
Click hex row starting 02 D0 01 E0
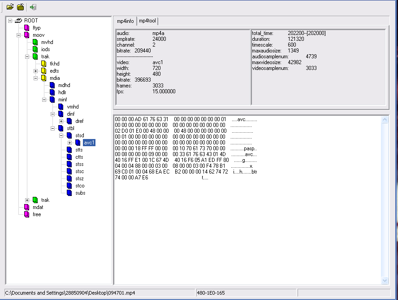[184, 131]
